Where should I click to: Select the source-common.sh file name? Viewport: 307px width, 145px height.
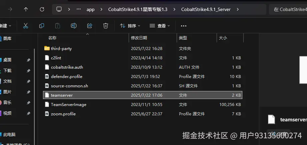(70, 86)
